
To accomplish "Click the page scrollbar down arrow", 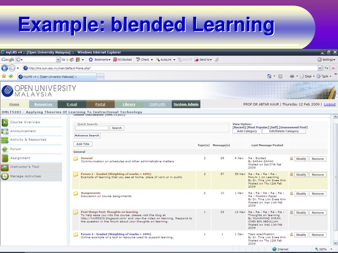I will coord(335,243).
